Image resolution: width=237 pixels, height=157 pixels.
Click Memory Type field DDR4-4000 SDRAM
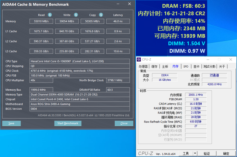point(80,95)
